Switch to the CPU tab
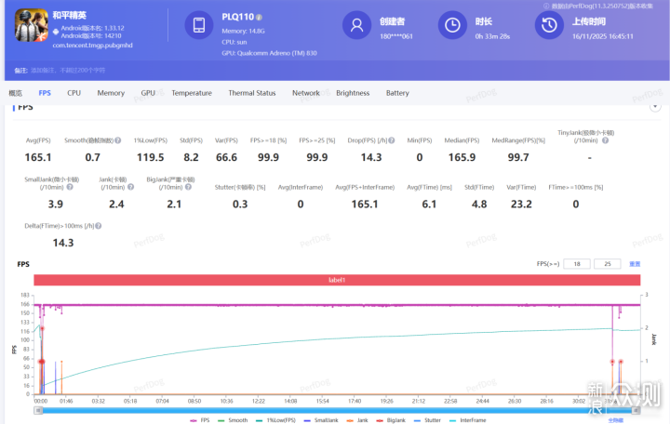This screenshot has height=424, width=670. (74, 93)
